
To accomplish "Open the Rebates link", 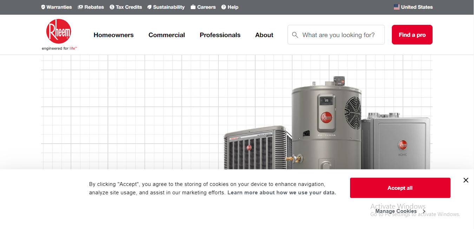I will pos(91,7).
